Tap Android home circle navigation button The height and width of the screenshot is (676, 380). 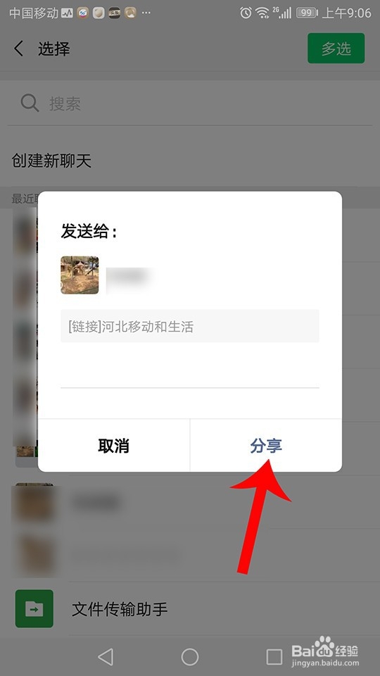click(x=189, y=657)
